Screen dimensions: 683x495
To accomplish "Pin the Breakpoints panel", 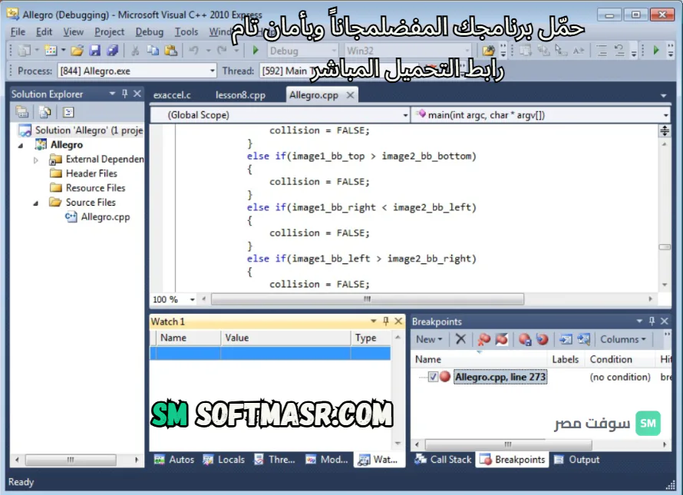I will click(652, 321).
